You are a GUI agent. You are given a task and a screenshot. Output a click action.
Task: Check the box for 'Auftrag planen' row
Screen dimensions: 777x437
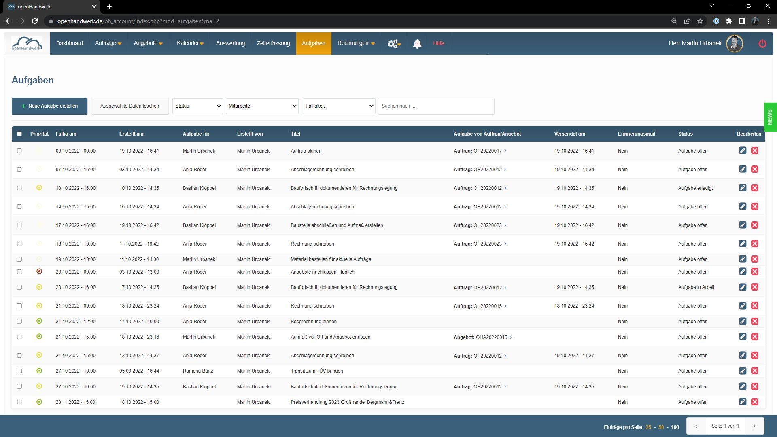pos(19,151)
